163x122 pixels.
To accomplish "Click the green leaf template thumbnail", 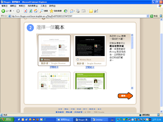I will point(90,81).
